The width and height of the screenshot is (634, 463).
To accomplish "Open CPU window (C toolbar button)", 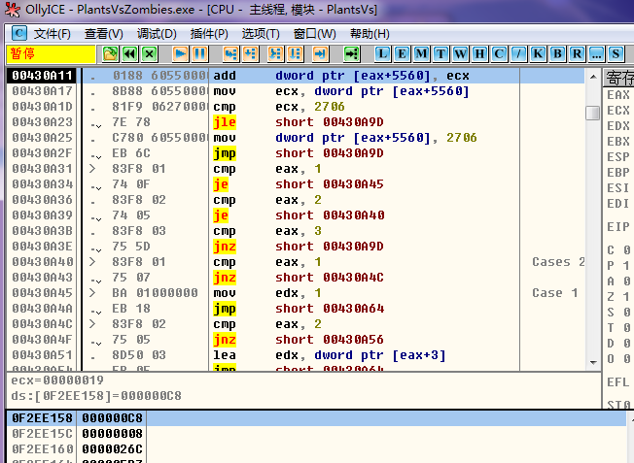I will [499, 53].
